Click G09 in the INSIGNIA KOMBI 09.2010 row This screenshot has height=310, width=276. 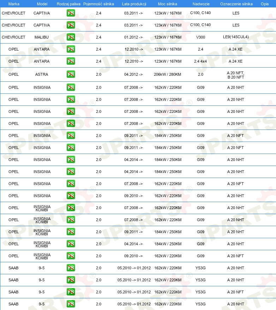(x=201, y=256)
